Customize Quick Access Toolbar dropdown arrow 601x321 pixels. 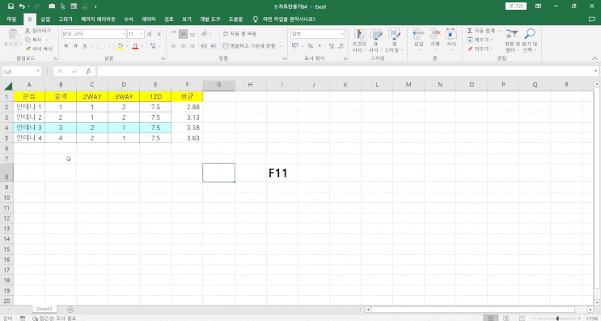(95, 6)
